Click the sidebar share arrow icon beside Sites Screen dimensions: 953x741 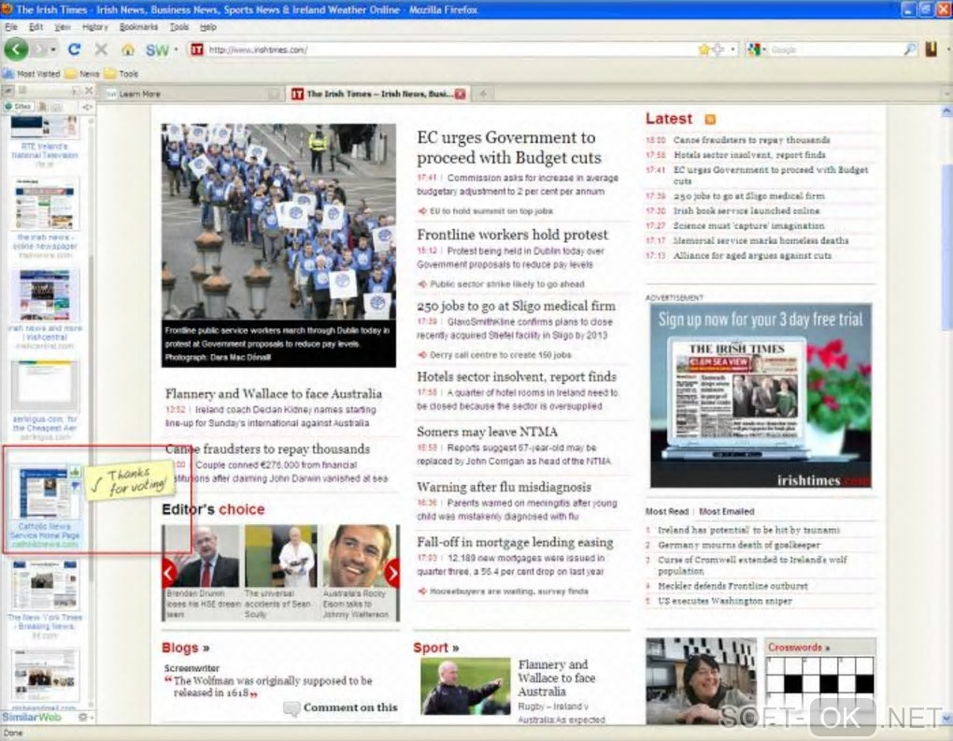(x=88, y=107)
